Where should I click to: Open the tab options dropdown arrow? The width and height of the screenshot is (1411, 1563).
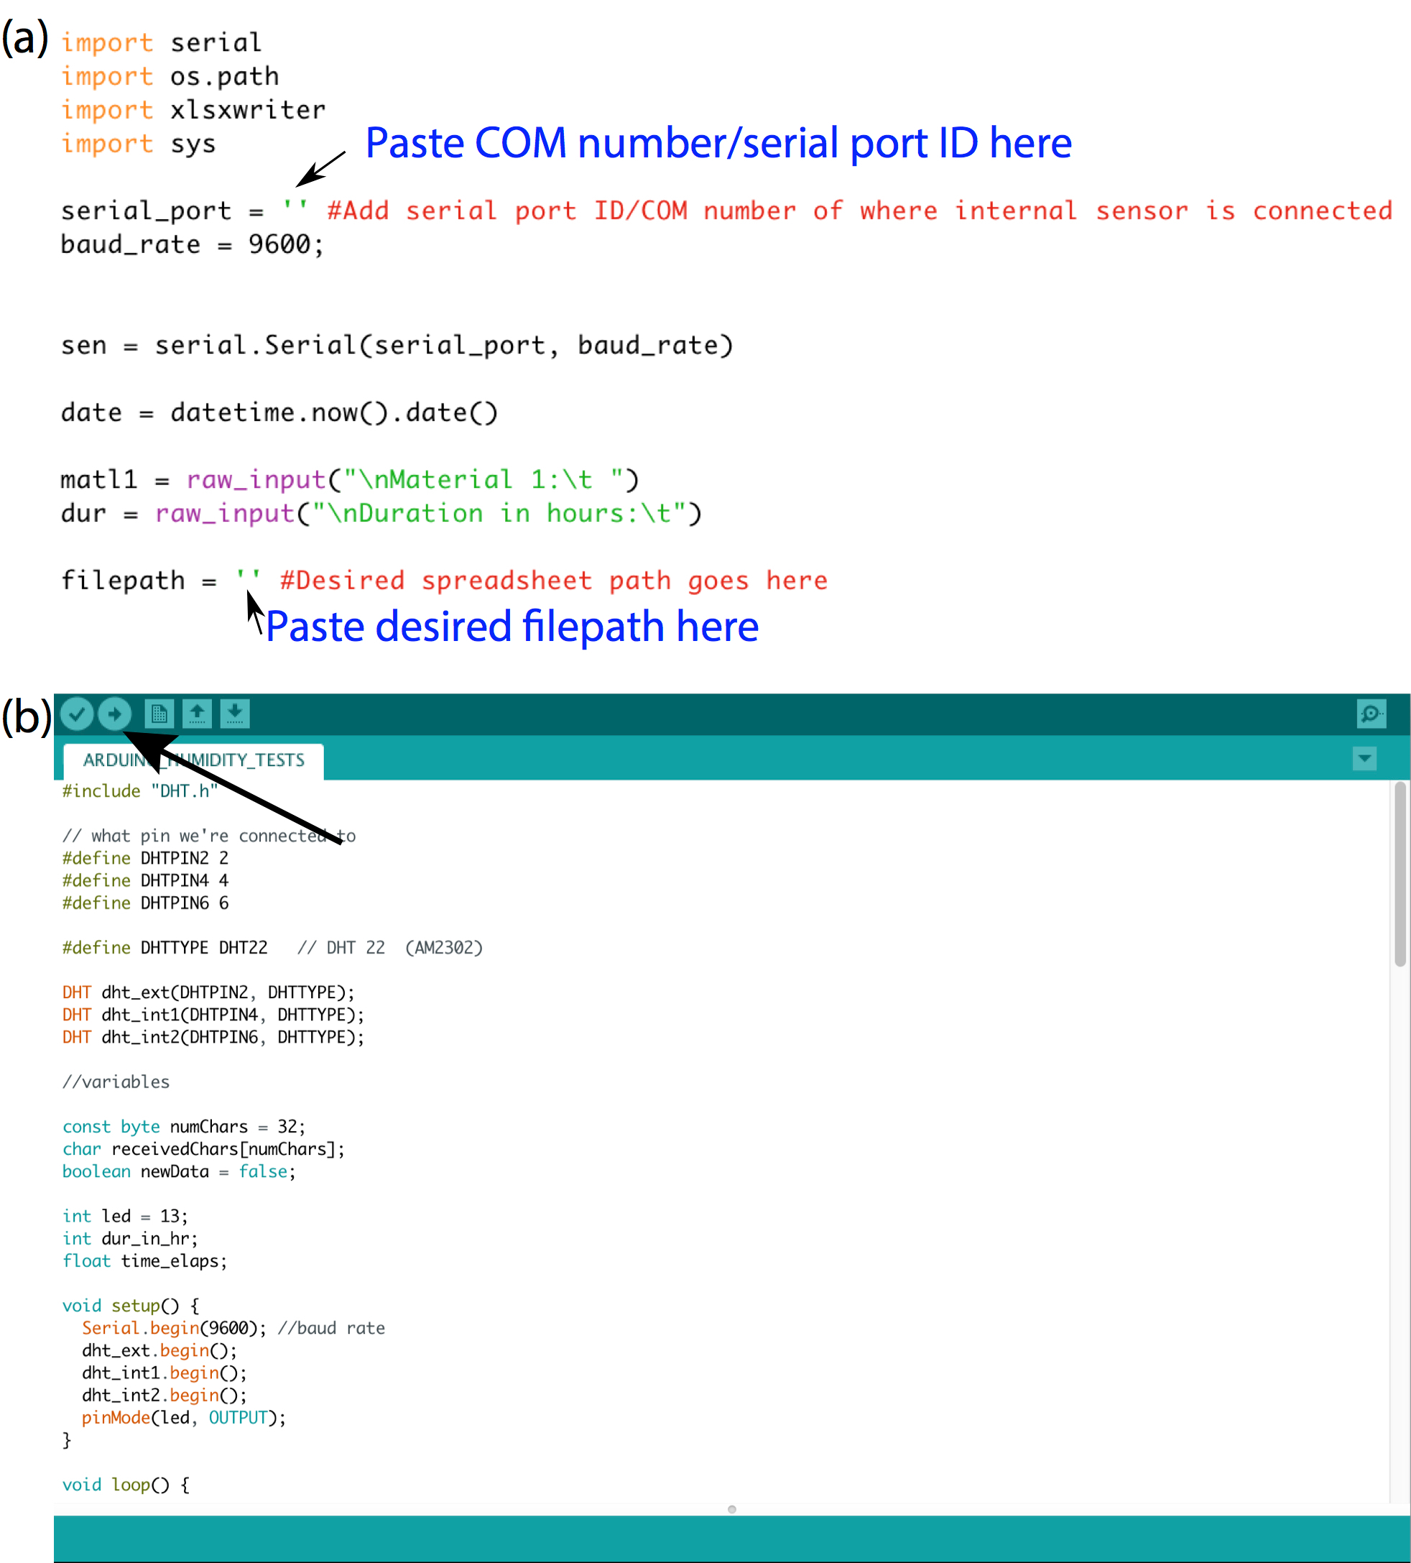pos(1364,757)
